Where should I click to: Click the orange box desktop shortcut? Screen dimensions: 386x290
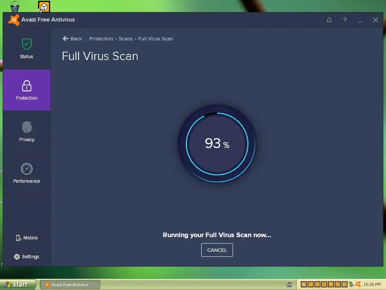click(44, 6)
